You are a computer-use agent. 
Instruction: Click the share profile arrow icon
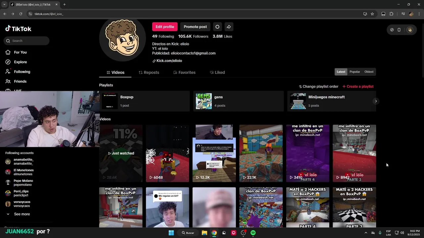click(229, 27)
